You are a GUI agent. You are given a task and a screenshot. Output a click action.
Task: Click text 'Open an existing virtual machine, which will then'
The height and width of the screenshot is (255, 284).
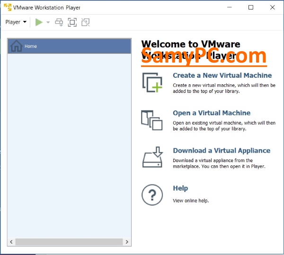tap(224, 123)
